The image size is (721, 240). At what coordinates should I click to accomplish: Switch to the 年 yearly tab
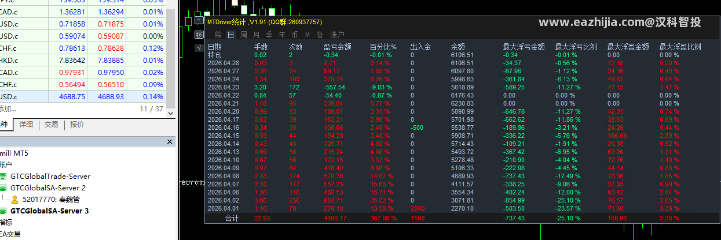(282, 35)
